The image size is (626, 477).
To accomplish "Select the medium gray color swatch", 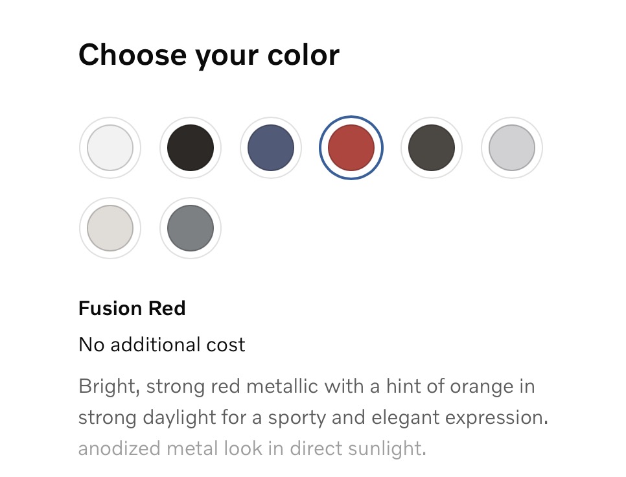I will (x=191, y=228).
